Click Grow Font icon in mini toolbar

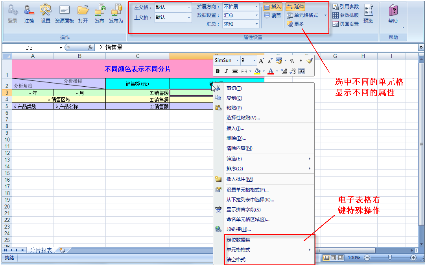[x=261, y=61]
